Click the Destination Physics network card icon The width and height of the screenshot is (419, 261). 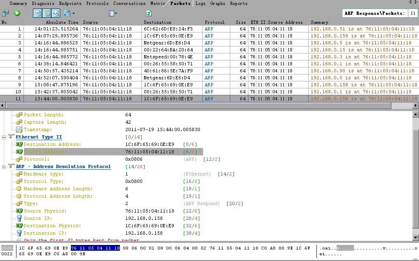tap(19, 226)
